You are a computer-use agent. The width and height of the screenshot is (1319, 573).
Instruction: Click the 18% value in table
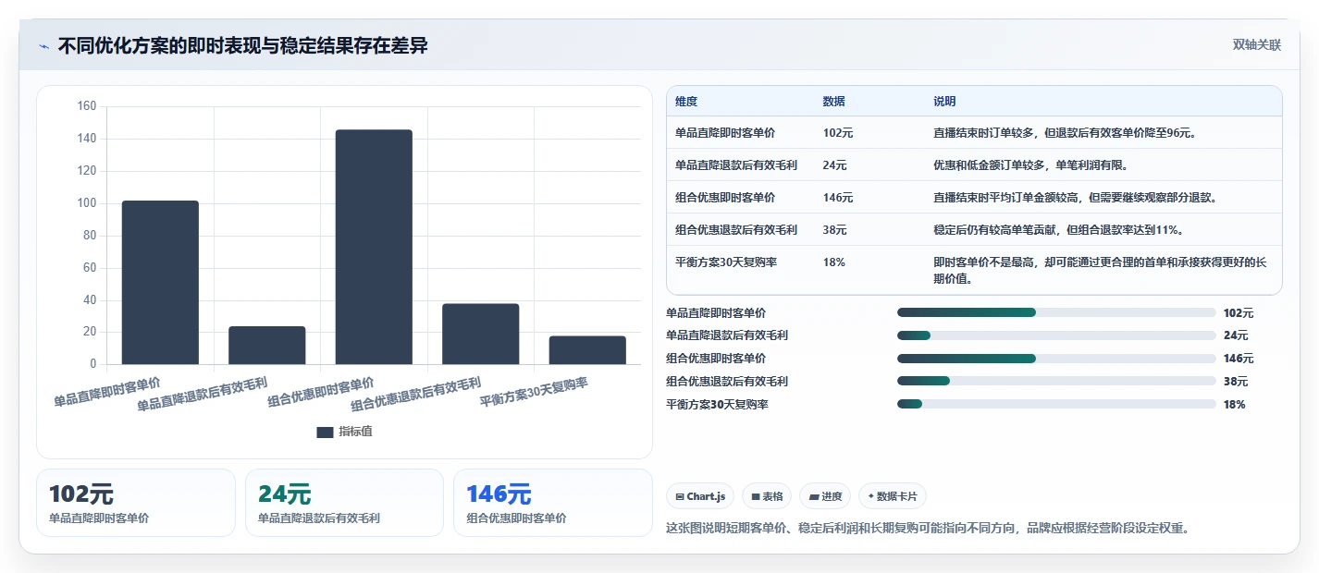(x=833, y=262)
